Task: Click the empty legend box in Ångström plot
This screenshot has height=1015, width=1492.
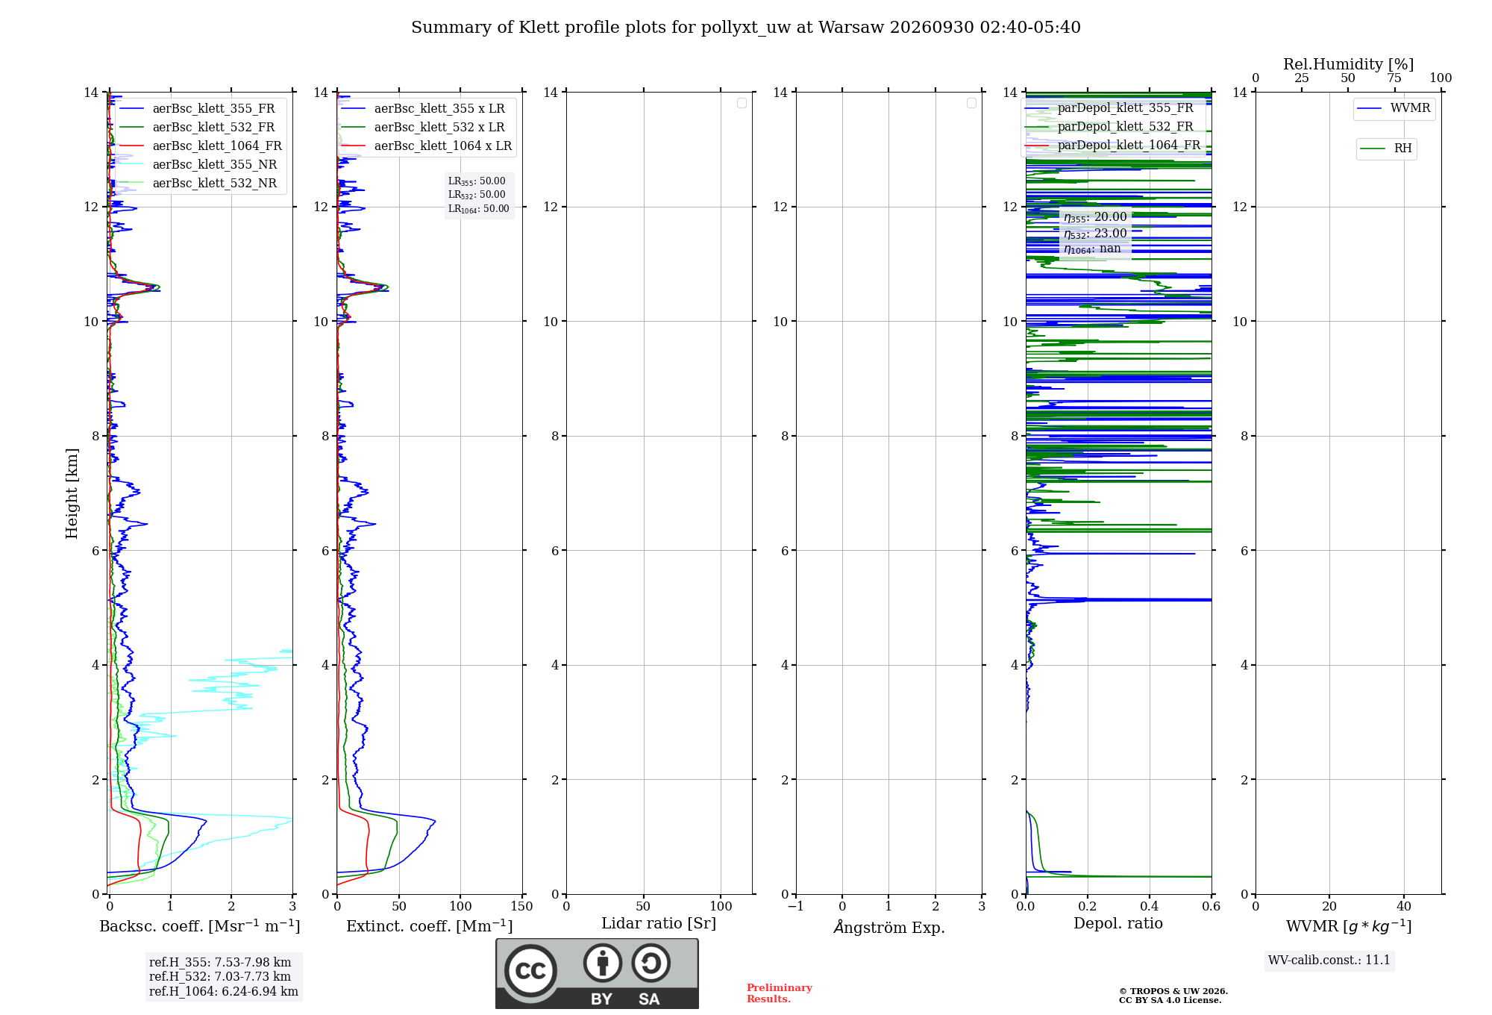Action: pyautogui.click(x=971, y=103)
